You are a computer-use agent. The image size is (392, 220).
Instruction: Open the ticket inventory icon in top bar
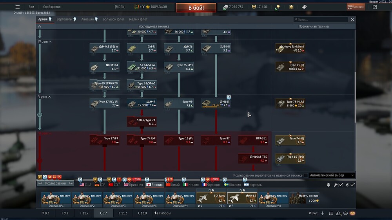coord(304,7)
